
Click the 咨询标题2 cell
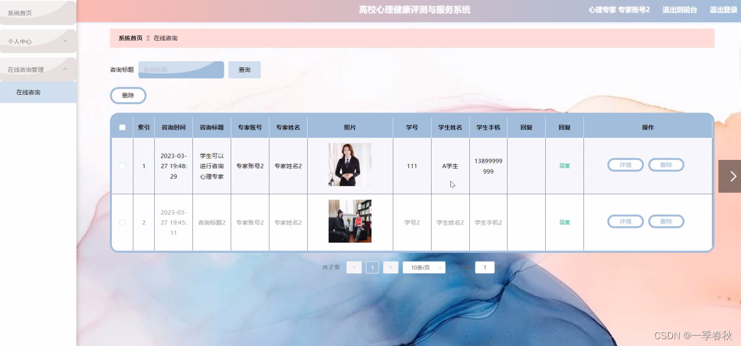coord(212,222)
